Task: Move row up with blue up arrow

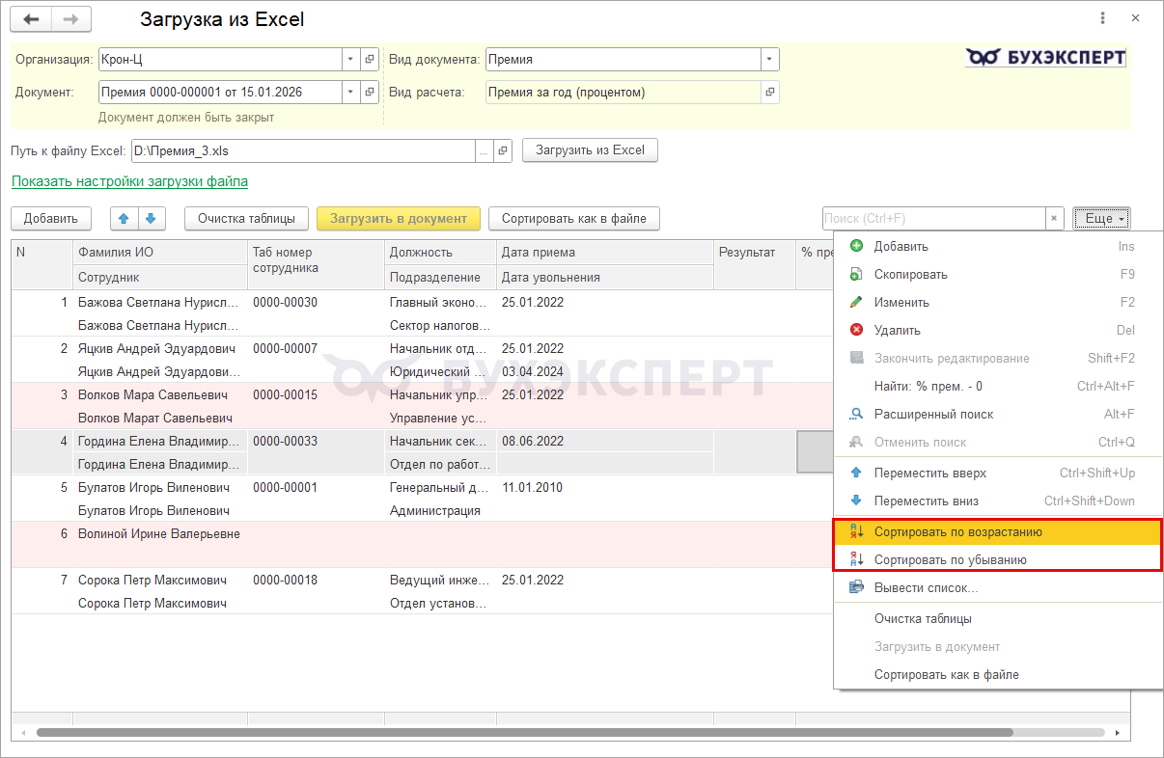Action: (124, 219)
